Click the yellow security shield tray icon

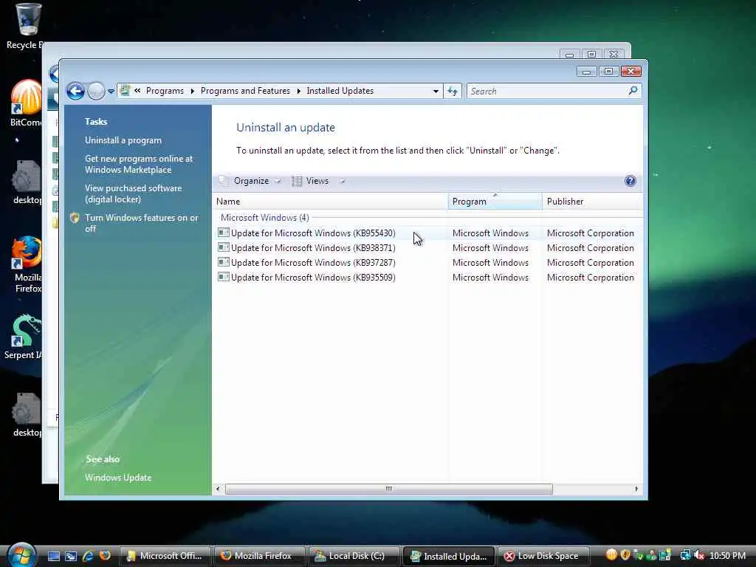point(625,555)
